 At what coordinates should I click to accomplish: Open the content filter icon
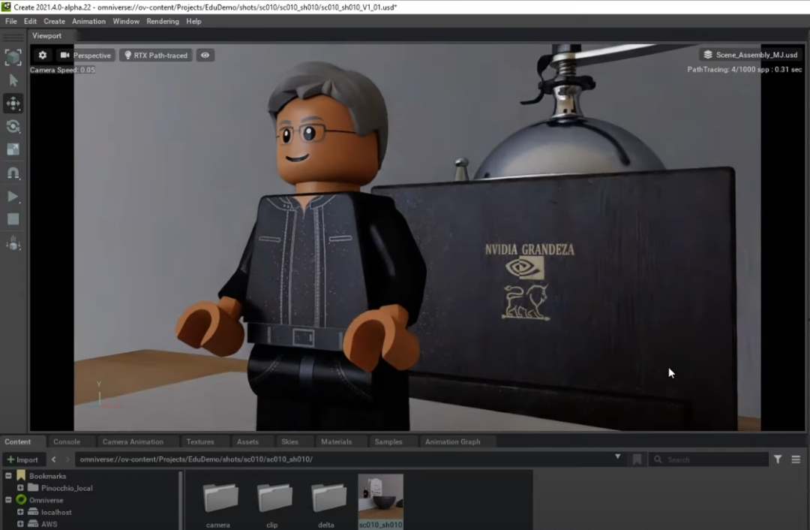tap(778, 459)
